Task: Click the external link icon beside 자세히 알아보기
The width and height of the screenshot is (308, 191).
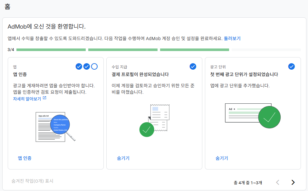Action: click(x=44, y=98)
